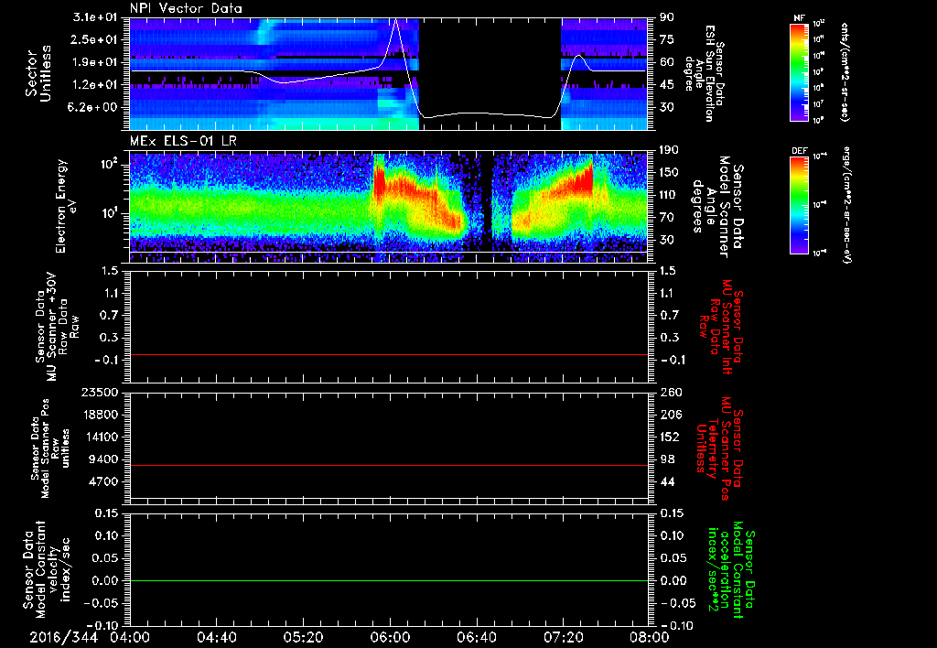Click the '98' telemetry tick label
937x648 pixels.
[x=666, y=459]
